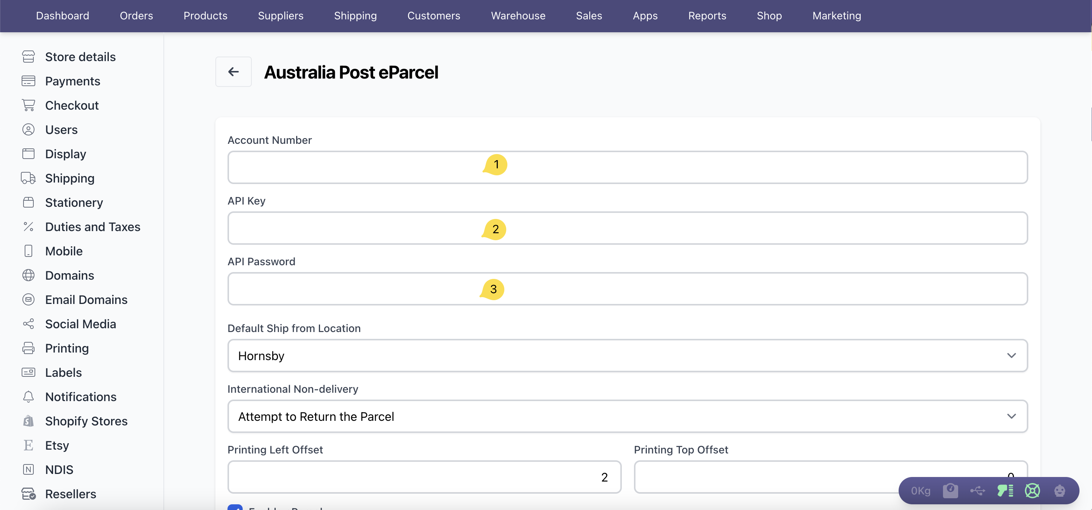Open Duties and Taxes settings
Image resolution: width=1092 pixels, height=510 pixels.
click(x=93, y=227)
